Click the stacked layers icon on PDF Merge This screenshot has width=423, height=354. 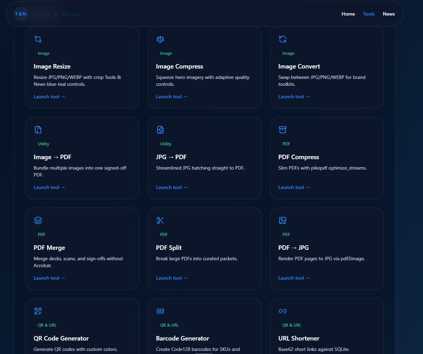tap(38, 220)
